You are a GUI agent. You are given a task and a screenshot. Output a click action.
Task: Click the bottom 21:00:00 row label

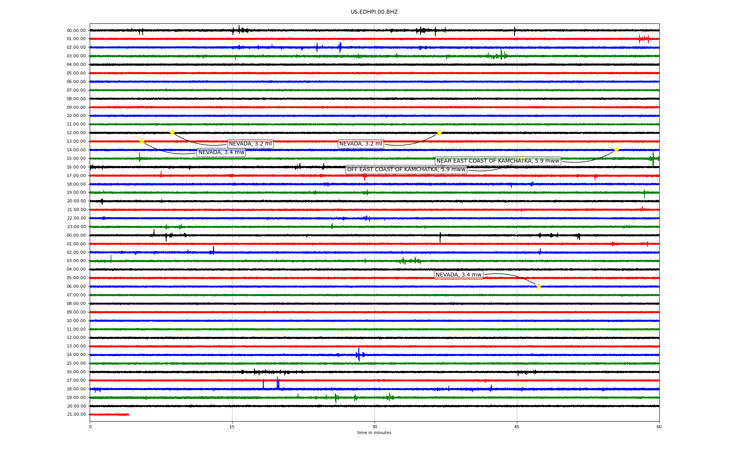[76, 415]
